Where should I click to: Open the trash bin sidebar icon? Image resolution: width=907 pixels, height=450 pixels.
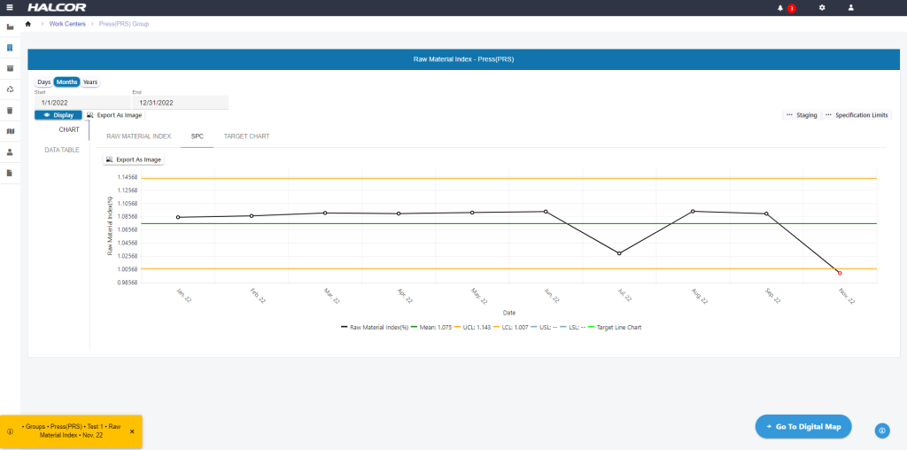click(x=10, y=110)
